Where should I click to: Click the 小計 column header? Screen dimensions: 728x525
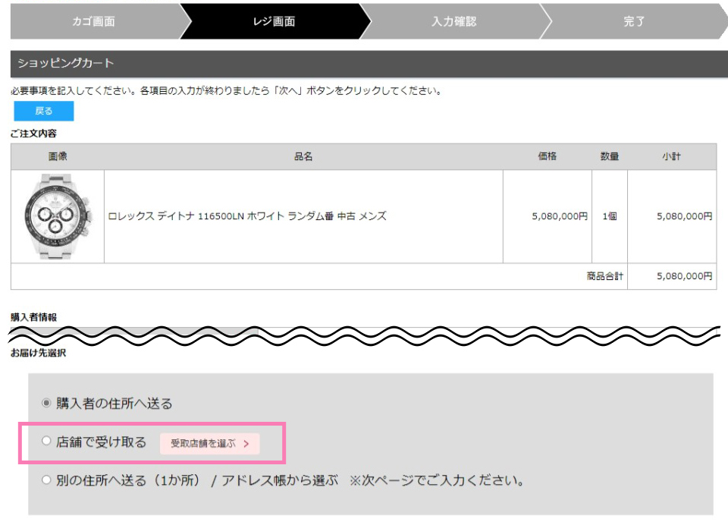coord(672,156)
